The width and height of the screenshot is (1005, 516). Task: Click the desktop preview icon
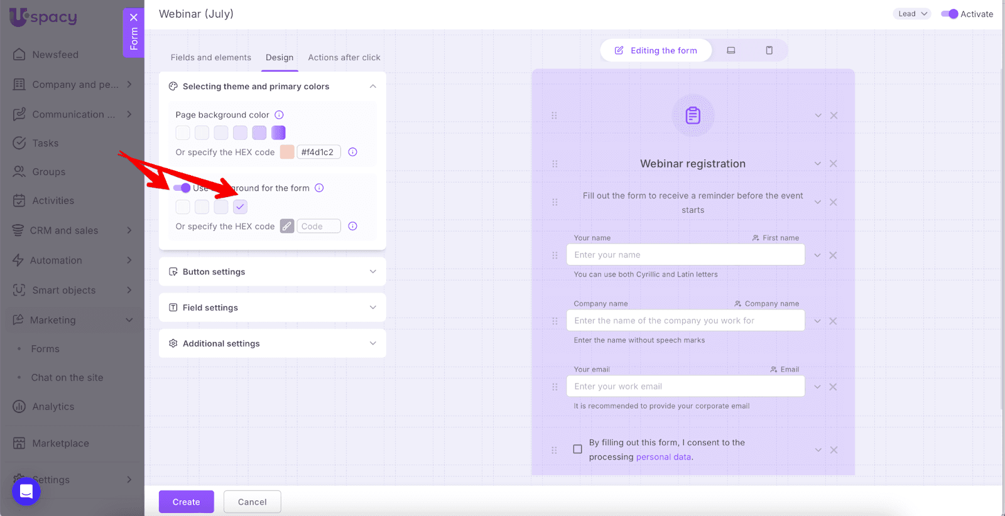(x=731, y=50)
